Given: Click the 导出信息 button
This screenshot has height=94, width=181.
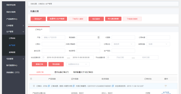Looking at the screenshot, I should coord(56,64).
